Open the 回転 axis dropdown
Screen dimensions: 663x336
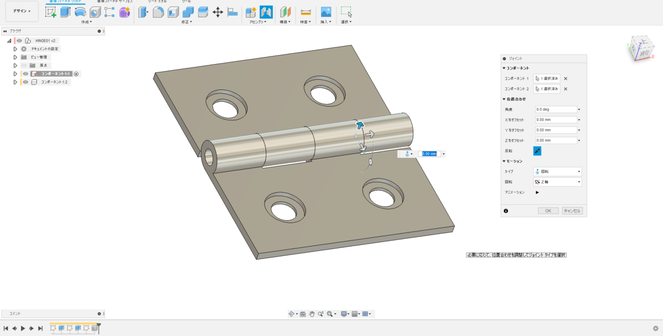(557, 182)
